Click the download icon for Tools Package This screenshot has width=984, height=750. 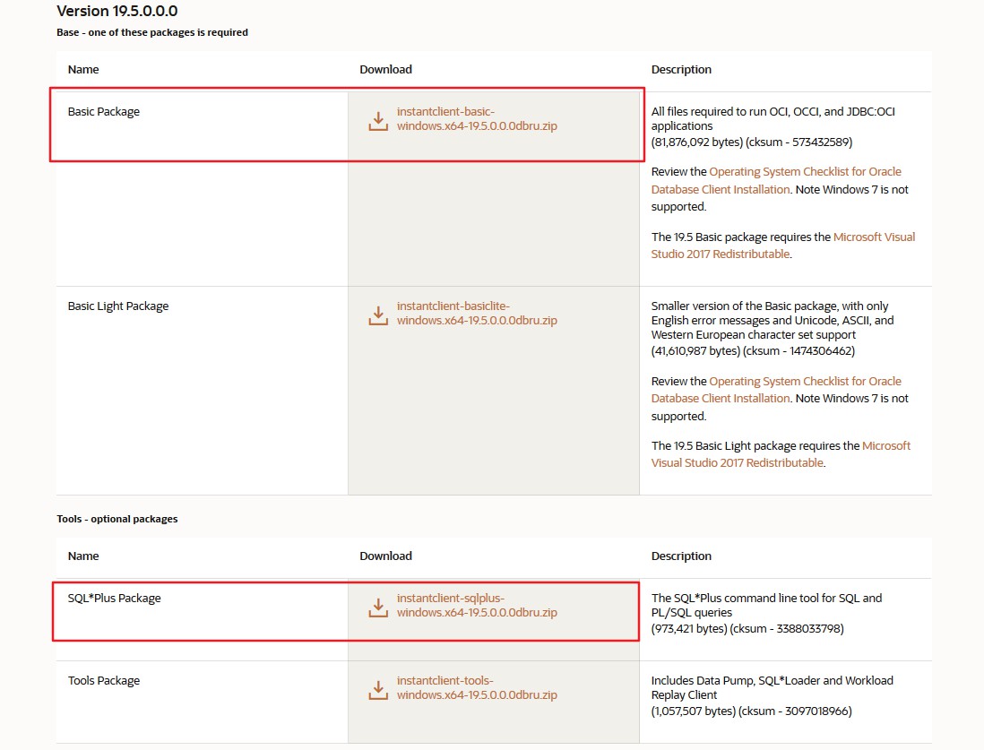[377, 687]
